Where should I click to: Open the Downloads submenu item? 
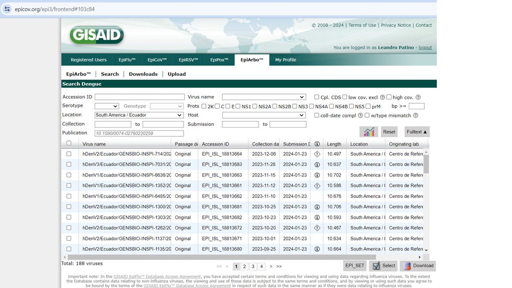(143, 74)
